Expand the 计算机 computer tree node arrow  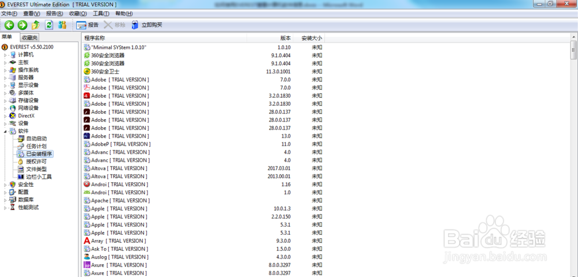pos(6,54)
